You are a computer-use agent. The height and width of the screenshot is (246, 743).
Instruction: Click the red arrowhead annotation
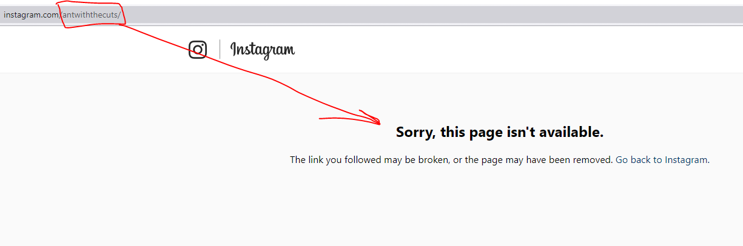pyautogui.click(x=370, y=117)
